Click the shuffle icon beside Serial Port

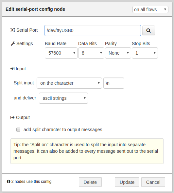click(x=13, y=30)
